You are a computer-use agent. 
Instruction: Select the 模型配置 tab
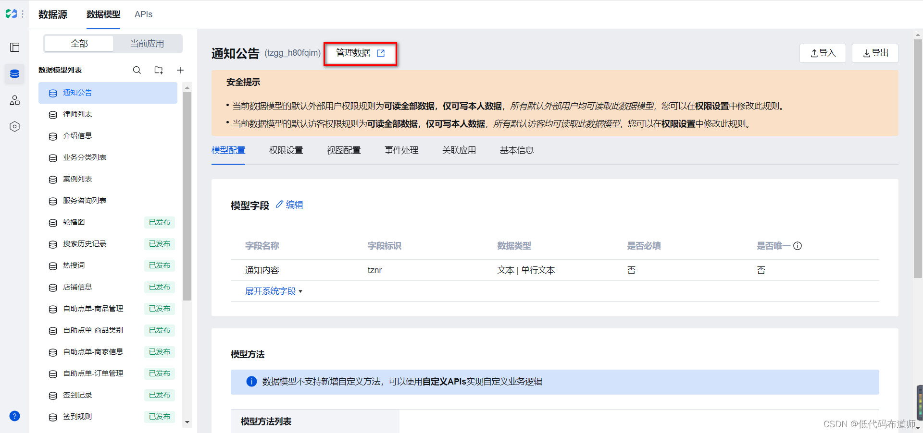tap(228, 150)
